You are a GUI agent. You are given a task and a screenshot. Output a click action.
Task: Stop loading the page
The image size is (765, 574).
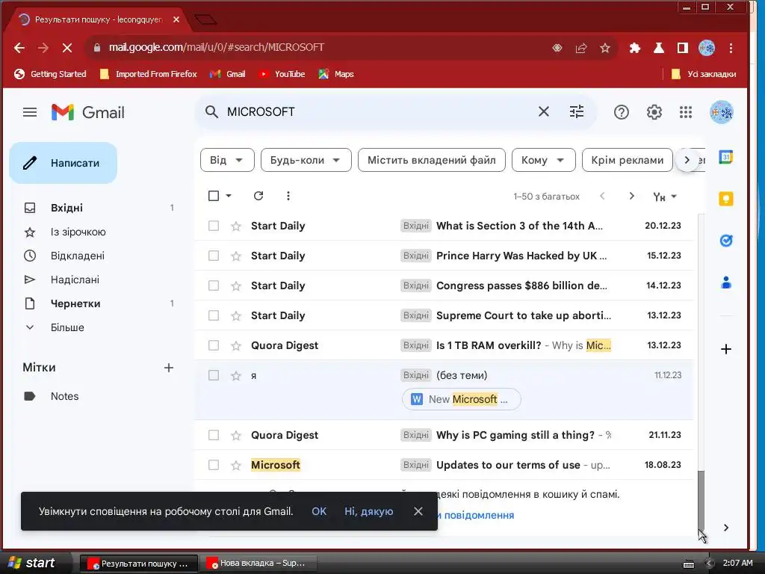pyautogui.click(x=67, y=47)
